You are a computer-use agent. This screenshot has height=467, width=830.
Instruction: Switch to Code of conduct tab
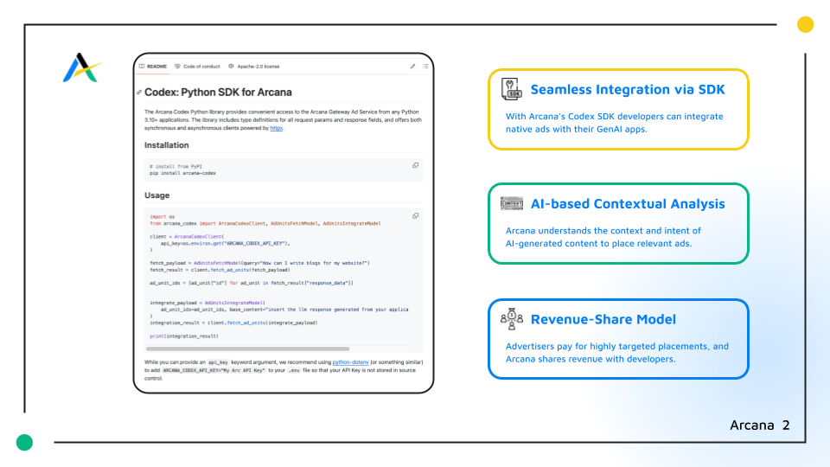pos(197,67)
